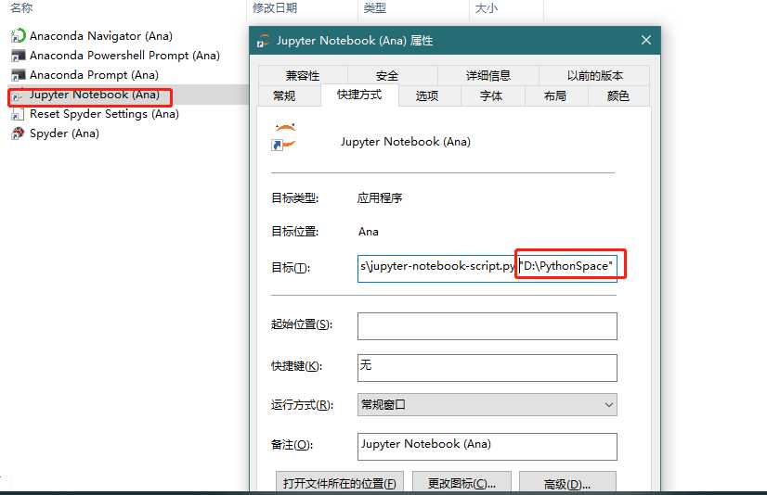Switch to the 安全 tab
This screenshot has height=495, width=767.
coord(387,76)
